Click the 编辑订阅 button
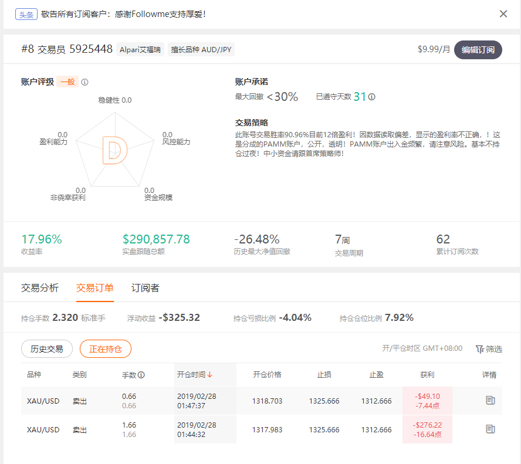Screen dimensions: 521x464 478,50
